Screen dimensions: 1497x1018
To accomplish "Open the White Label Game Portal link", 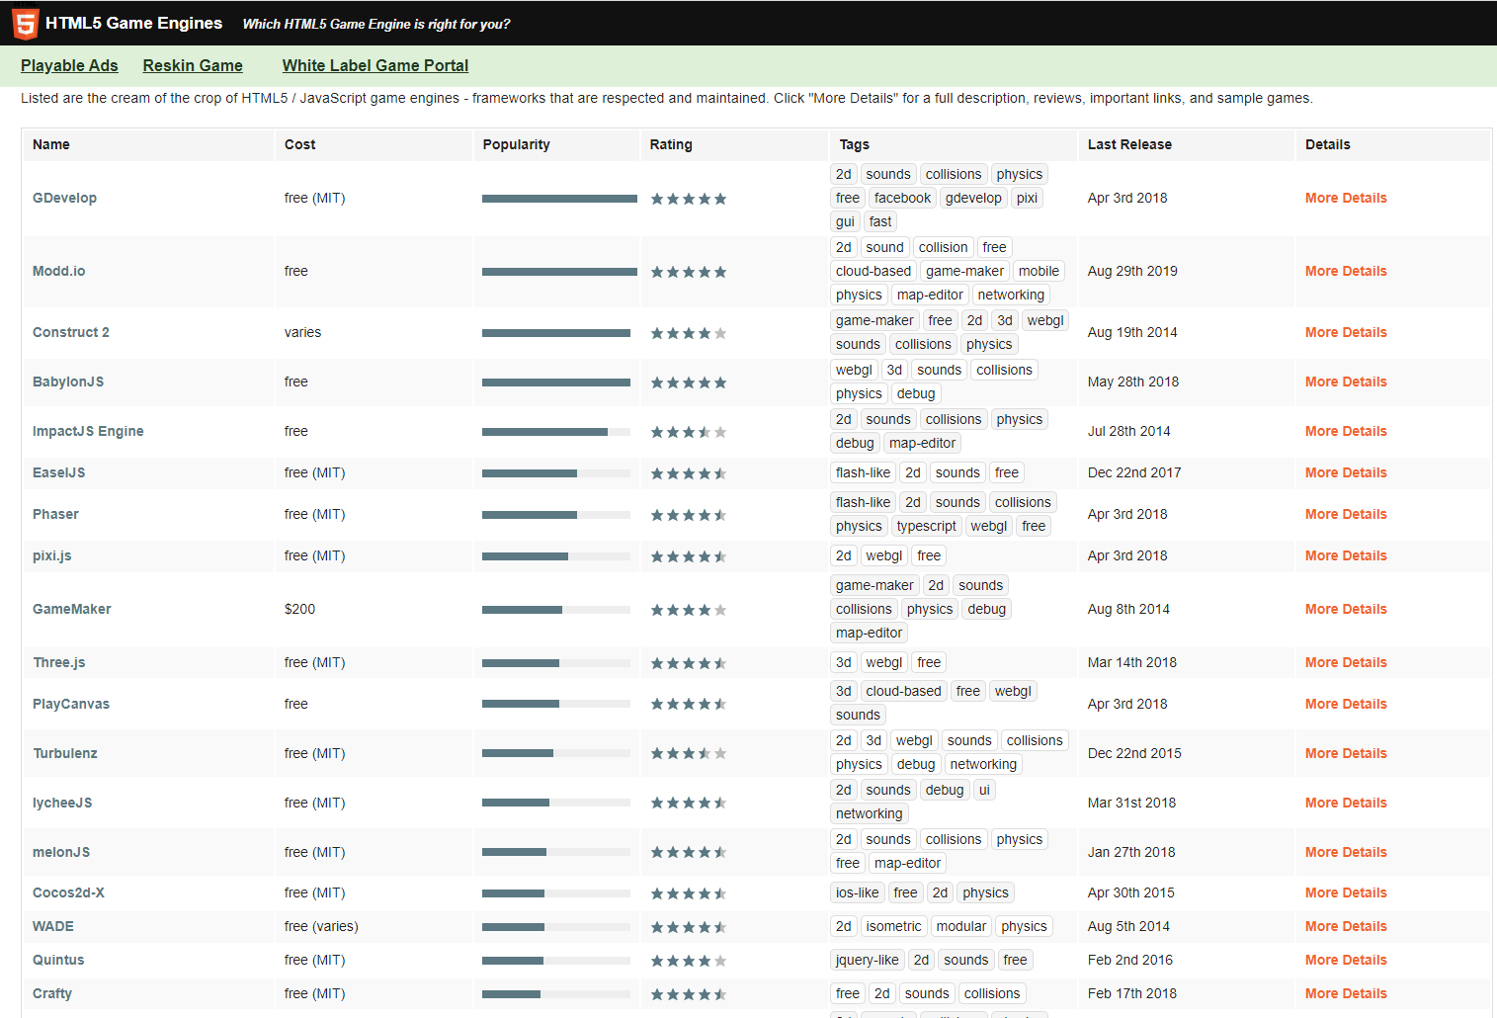I will pyautogui.click(x=375, y=65).
